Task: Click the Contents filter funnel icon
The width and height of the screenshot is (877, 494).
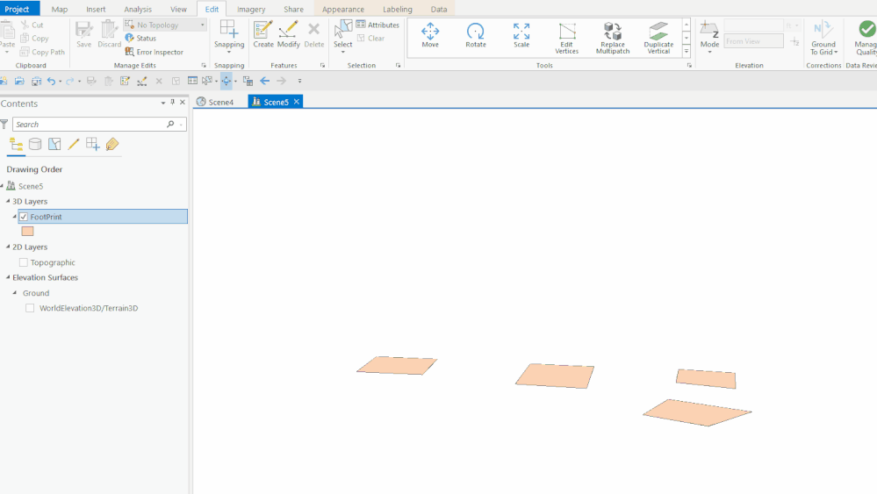Action: (4, 124)
